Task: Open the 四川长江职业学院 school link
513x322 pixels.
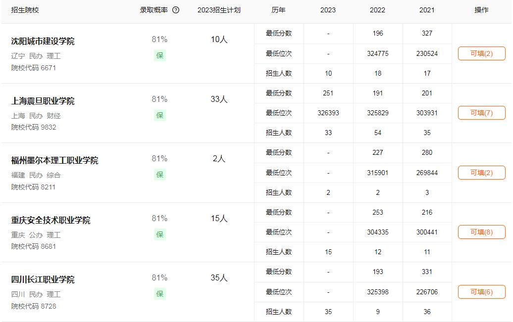Action: [x=43, y=279]
